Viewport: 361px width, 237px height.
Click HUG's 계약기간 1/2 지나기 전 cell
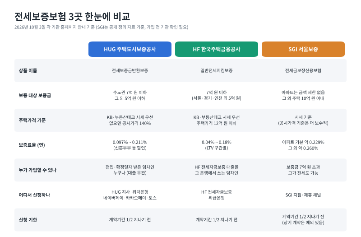coord(130,220)
